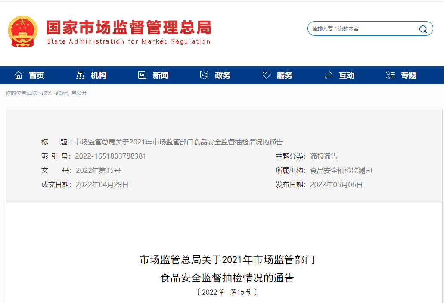Click the arrows icon beside 互动
The image size is (444, 303).
328,75
